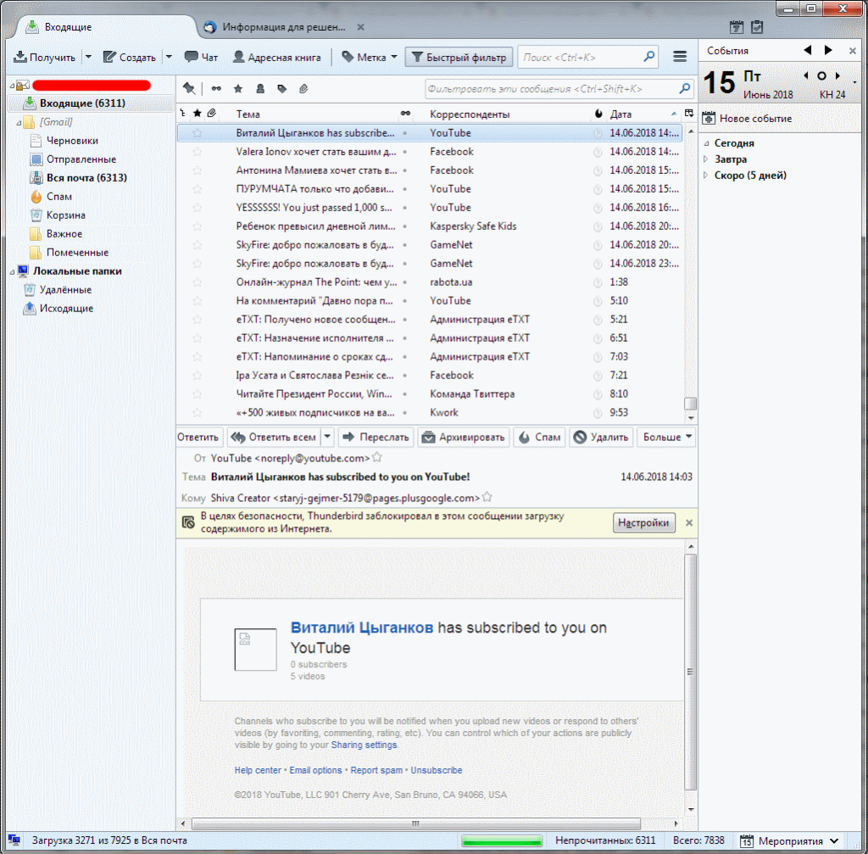Open the Метка tag dropdown
The width and height of the screenshot is (868, 854).
369,57
